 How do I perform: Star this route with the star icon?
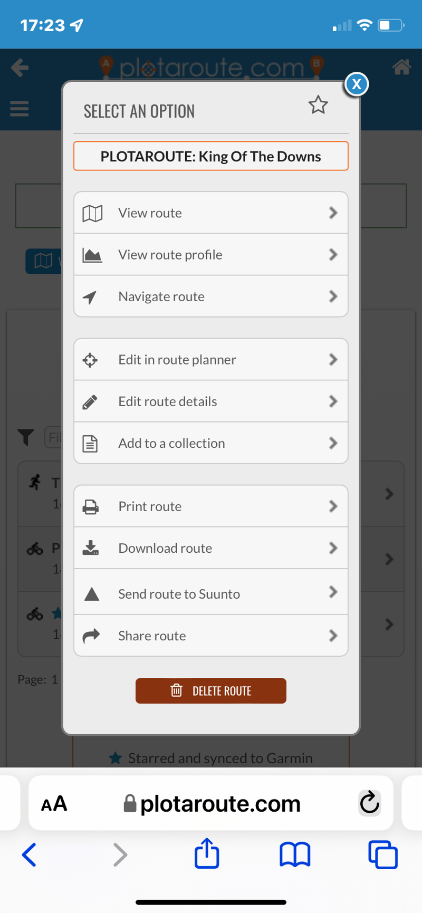coord(318,105)
